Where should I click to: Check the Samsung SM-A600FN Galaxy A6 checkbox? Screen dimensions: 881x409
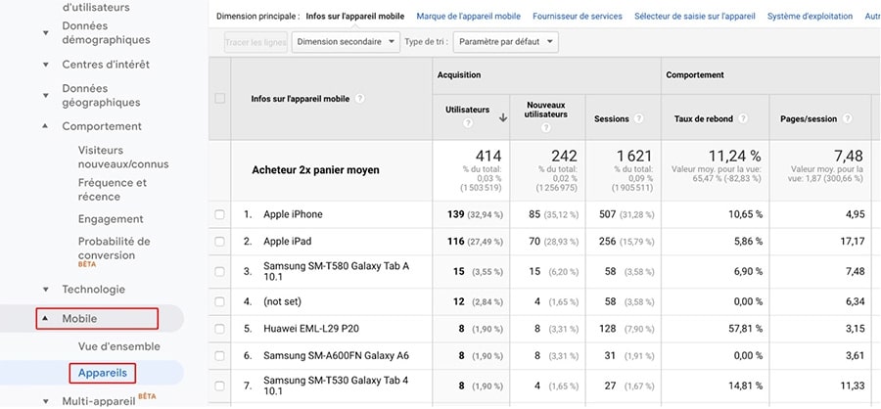pyautogui.click(x=219, y=356)
